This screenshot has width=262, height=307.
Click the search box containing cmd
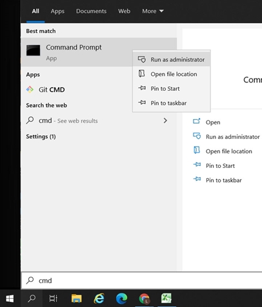pos(142,281)
